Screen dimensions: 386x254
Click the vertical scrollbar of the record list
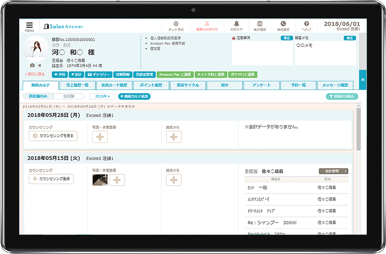point(358,131)
